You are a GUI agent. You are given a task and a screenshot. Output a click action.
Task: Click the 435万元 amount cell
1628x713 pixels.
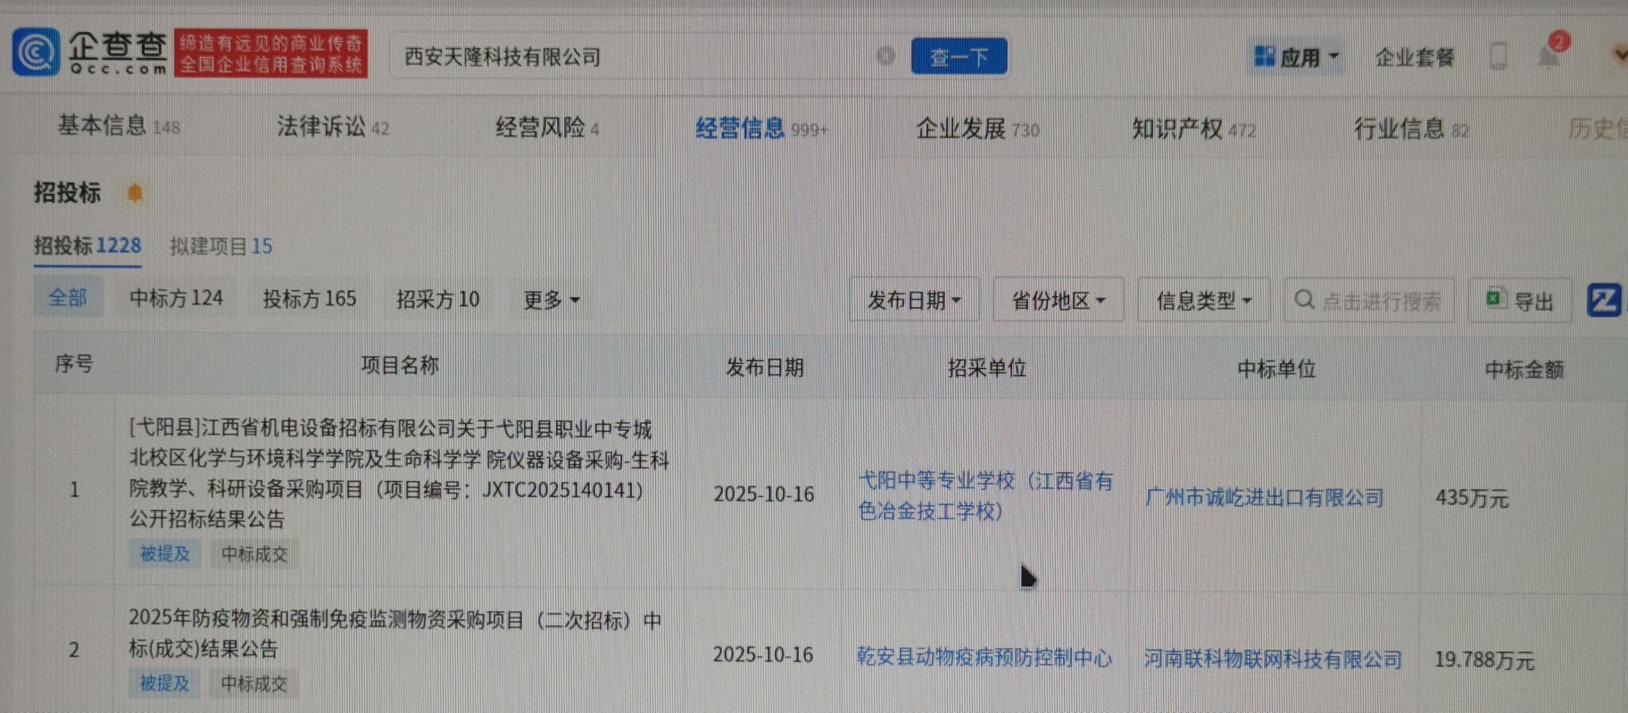pyautogui.click(x=1472, y=498)
